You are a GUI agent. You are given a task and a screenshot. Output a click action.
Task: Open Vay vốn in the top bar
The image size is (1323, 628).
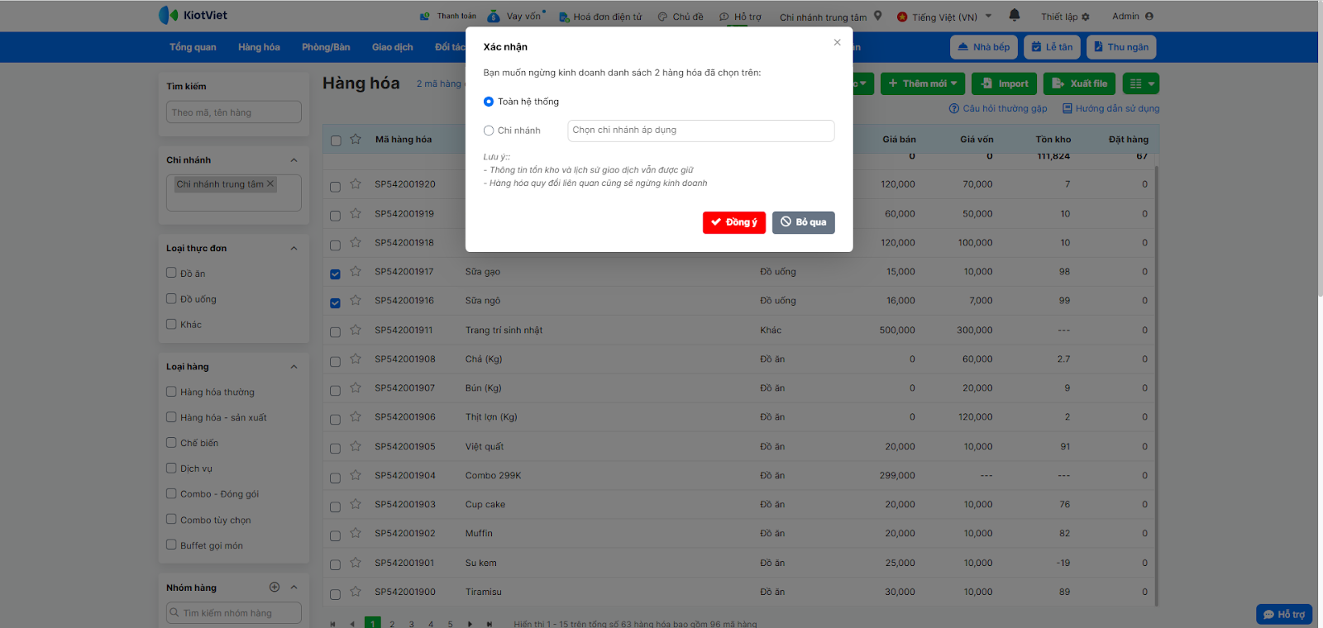(x=516, y=16)
